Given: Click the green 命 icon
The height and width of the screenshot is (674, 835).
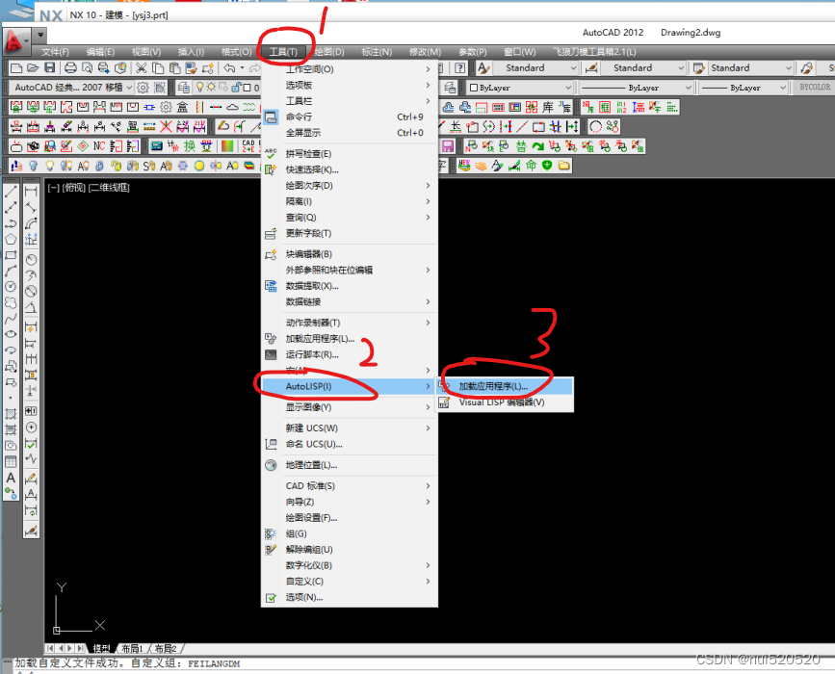Looking at the screenshot, I should (531, 166).
